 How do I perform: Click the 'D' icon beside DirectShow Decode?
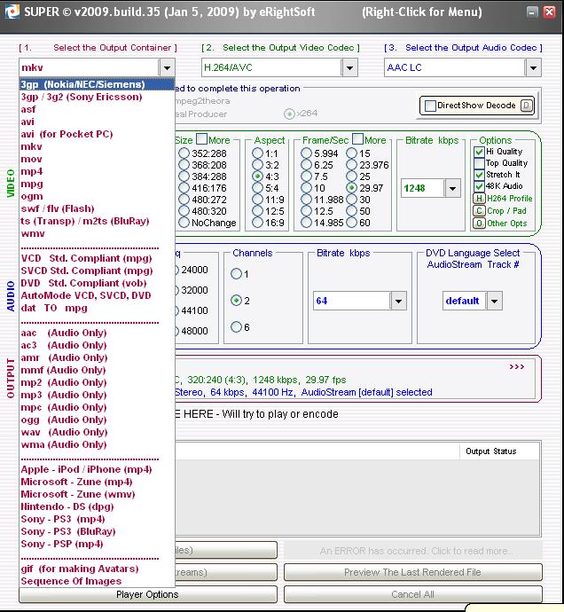527,106
